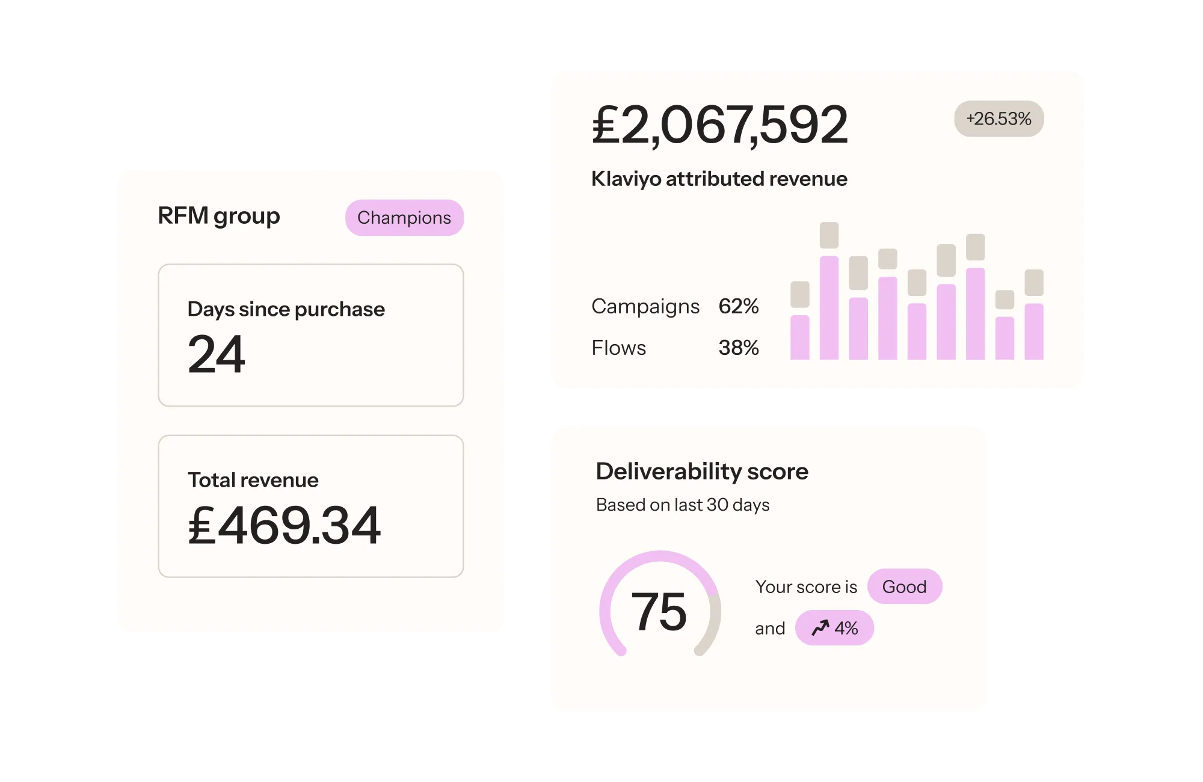Screen dimensions: 1203x782
Task: Click the 62% Campaigns percentage
Action: tap(738, 307)
